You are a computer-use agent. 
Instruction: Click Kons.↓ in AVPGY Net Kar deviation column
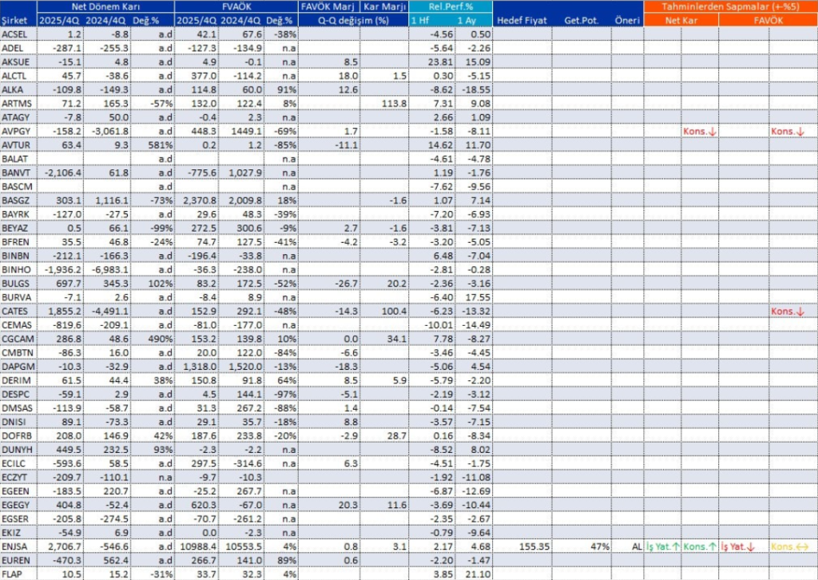click(x=698, y=130)
